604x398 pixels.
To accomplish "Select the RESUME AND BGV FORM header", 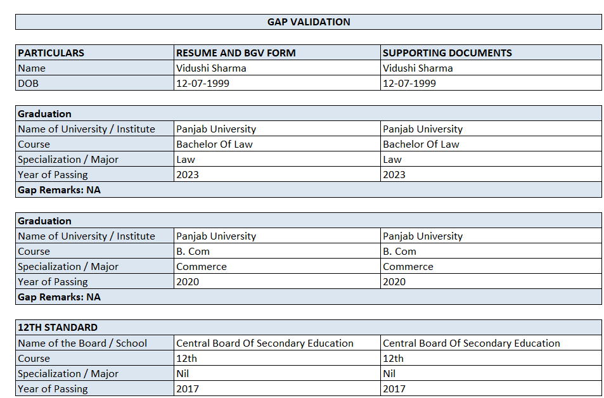I will point(277,53).
